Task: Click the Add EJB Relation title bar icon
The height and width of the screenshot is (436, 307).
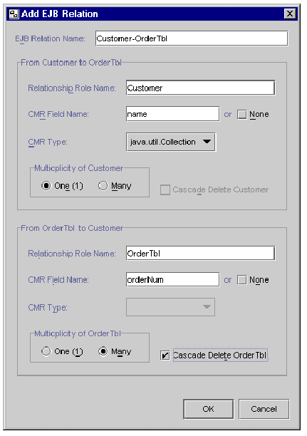Action: click(14, 14)
